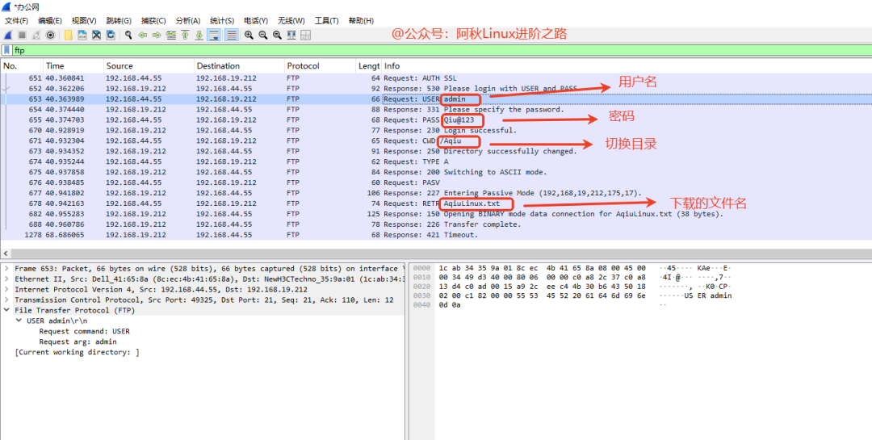The image size is (872, 440).
Task: Toggle auto-scroll during live capture
Action: 214,35
